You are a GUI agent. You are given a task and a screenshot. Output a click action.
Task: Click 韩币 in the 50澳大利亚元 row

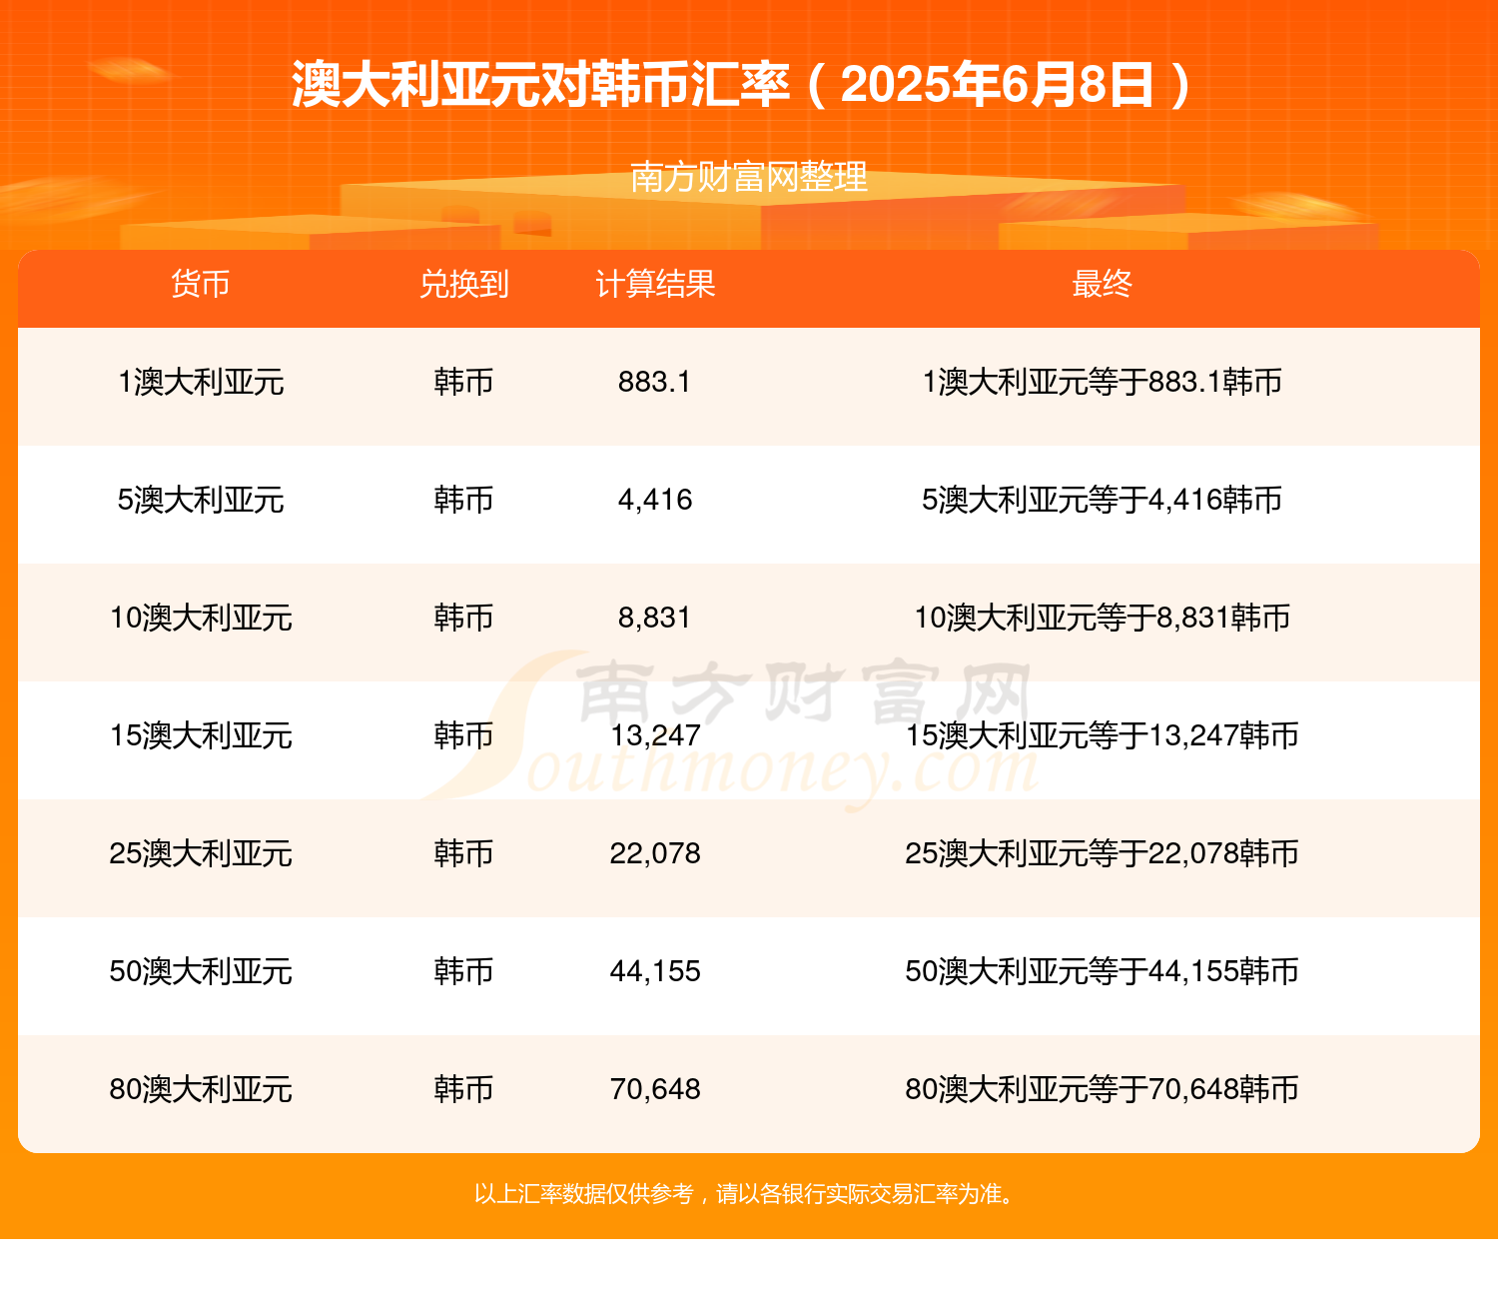(x=464, y=971)
